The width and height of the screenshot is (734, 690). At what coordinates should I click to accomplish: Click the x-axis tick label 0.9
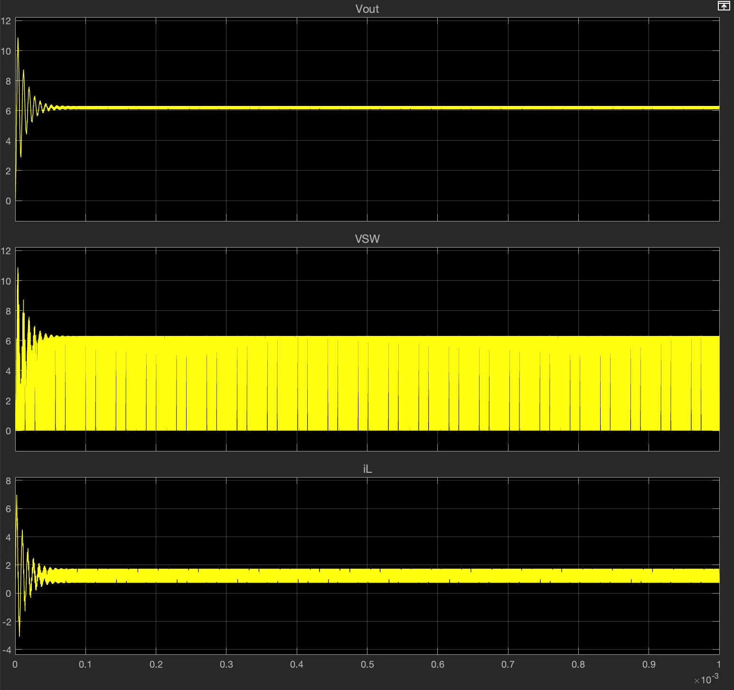pyautogui.click(x=649, y=664)
